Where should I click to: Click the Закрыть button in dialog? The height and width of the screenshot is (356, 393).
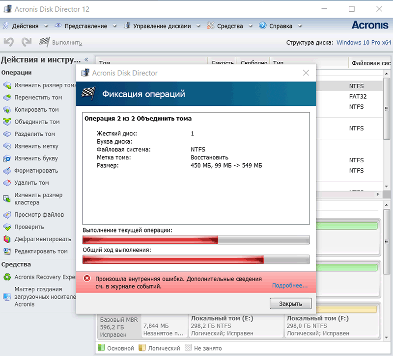[x=290, y=304]
